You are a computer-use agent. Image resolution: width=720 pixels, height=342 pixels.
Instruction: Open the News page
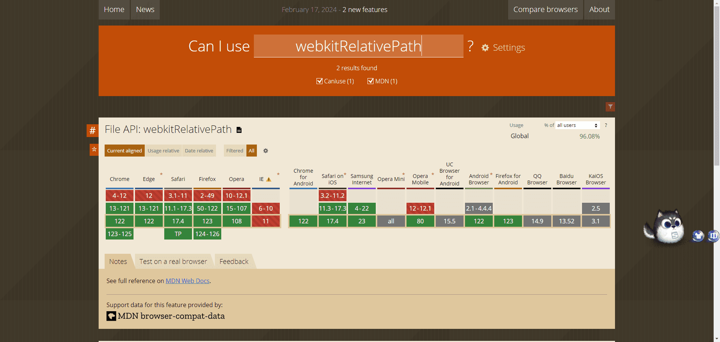point(145,9)
